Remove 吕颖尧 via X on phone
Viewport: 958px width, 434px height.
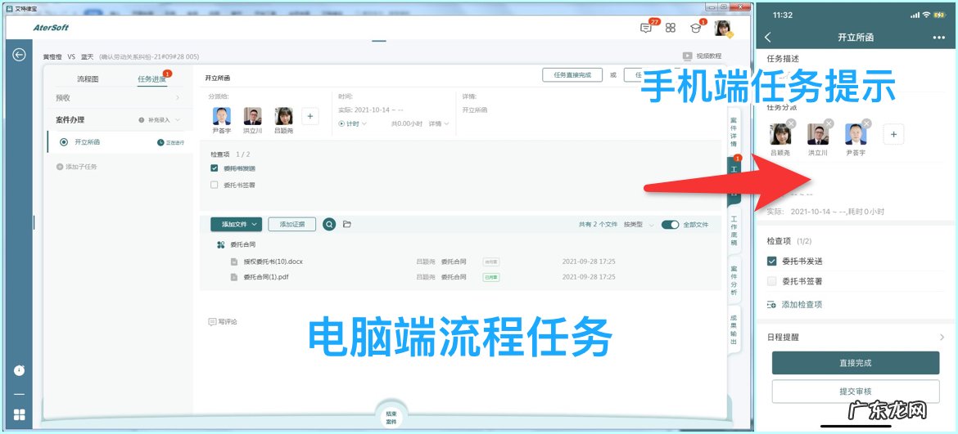(x=791, y=123)
